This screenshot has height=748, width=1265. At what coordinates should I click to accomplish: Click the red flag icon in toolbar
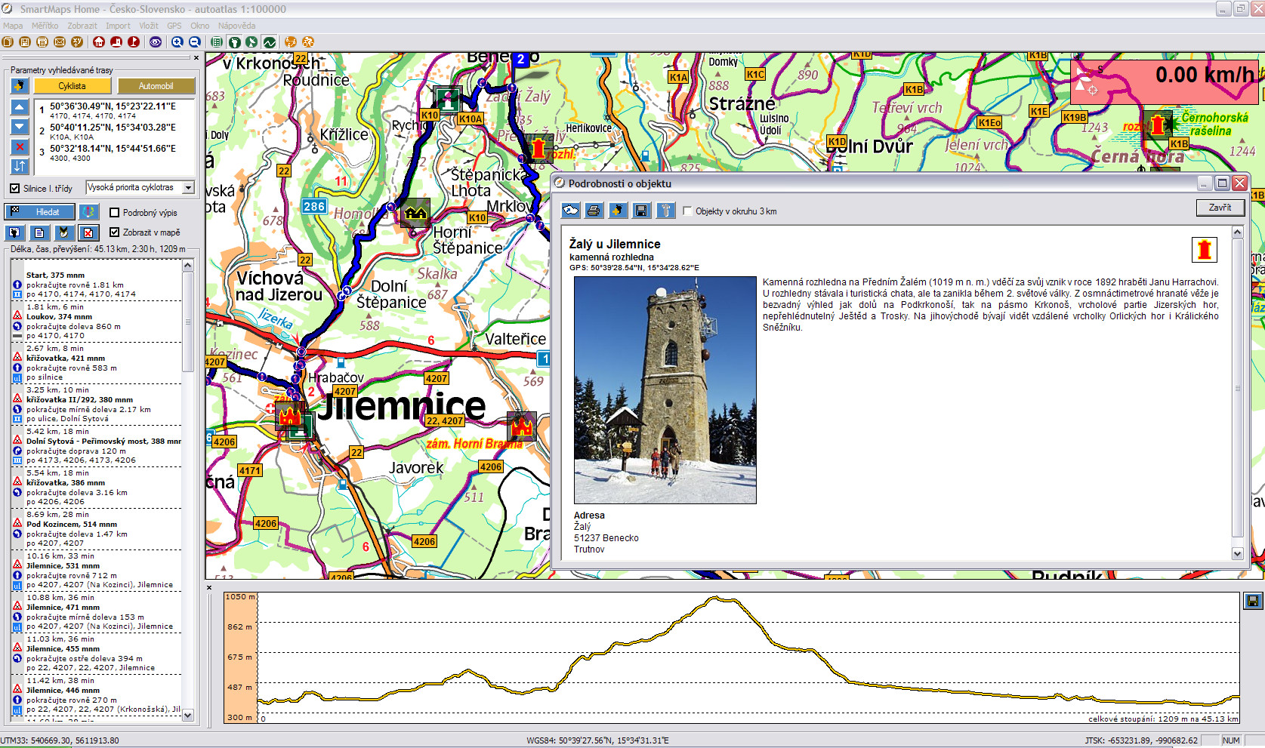tap(134, 42)
